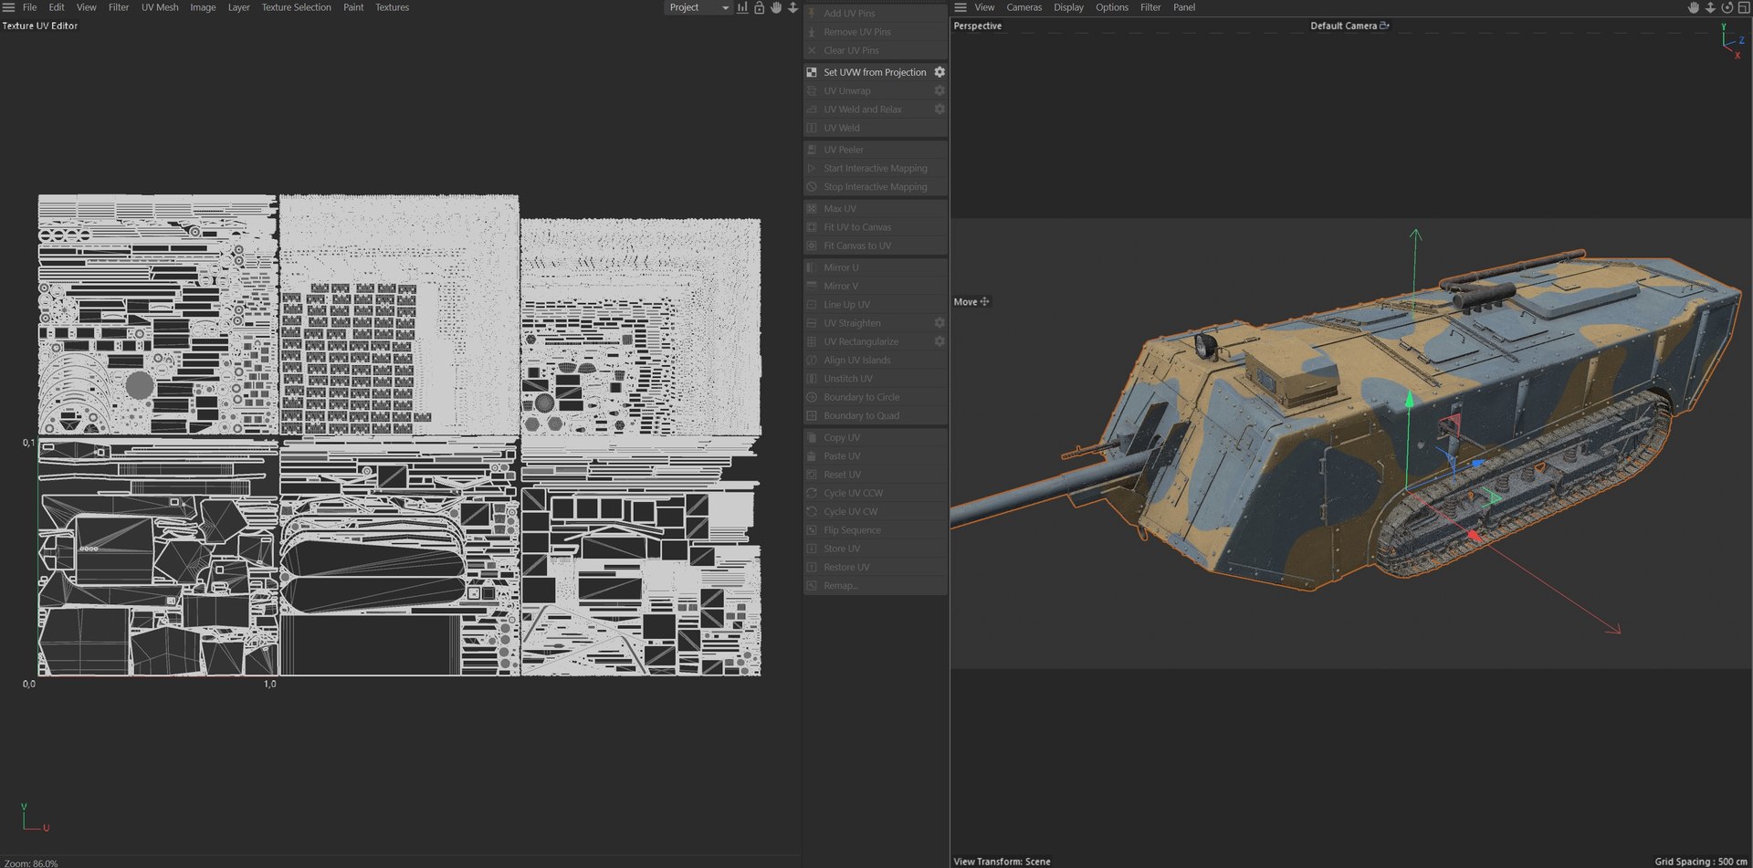The image size is (1753, 868).
Task: Click the pan hand icon in UV editor
Action: click(776, 7)
